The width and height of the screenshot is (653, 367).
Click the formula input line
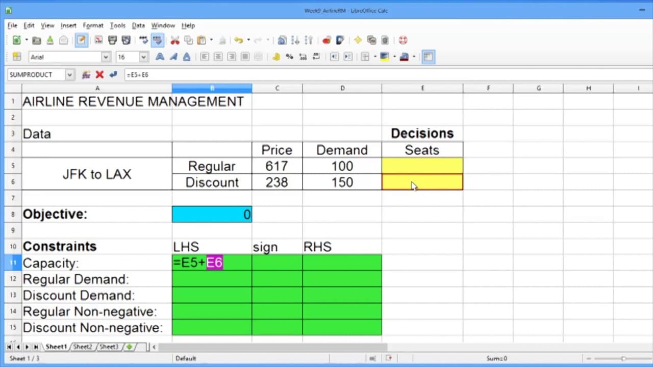(x=388, y=74)
